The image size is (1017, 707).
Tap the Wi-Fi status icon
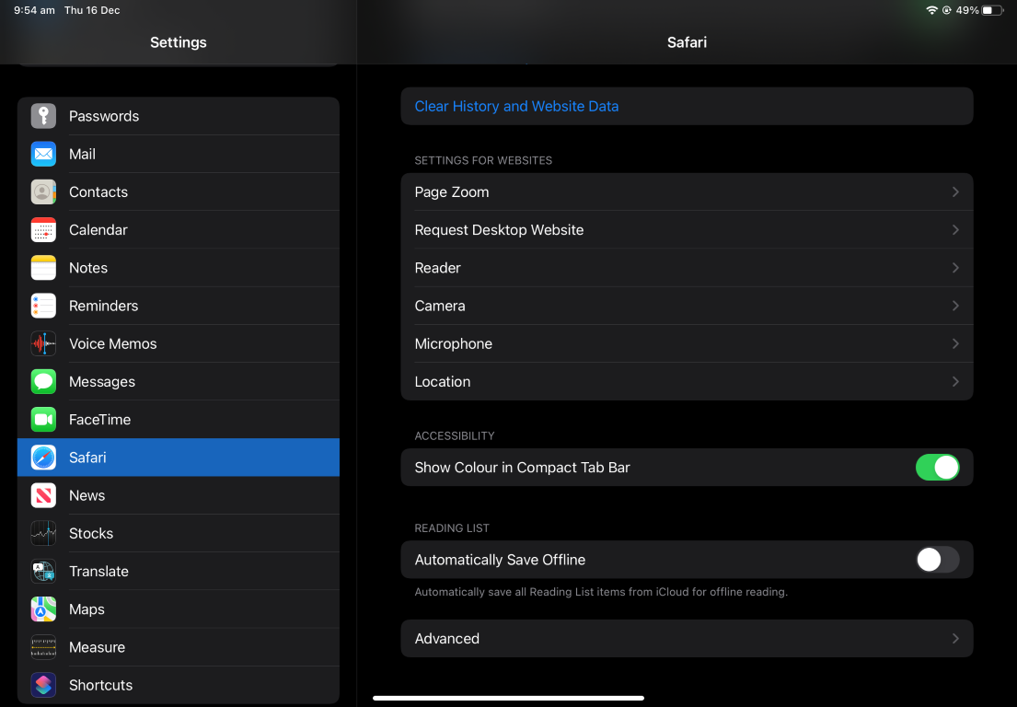pyautogui.click(x=931, y=10)
